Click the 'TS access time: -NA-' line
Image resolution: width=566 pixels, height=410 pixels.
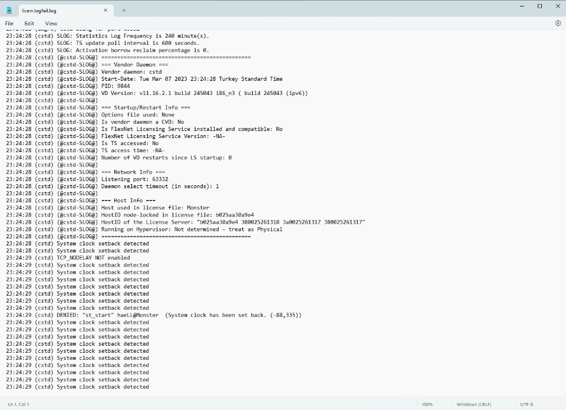[x=85, y=150]
